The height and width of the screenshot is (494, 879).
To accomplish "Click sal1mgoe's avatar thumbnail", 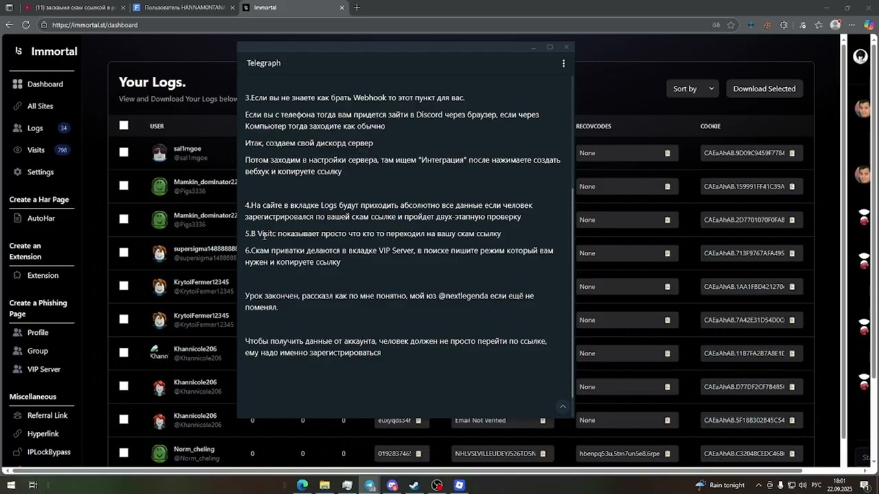I will [x=159, y=153].
